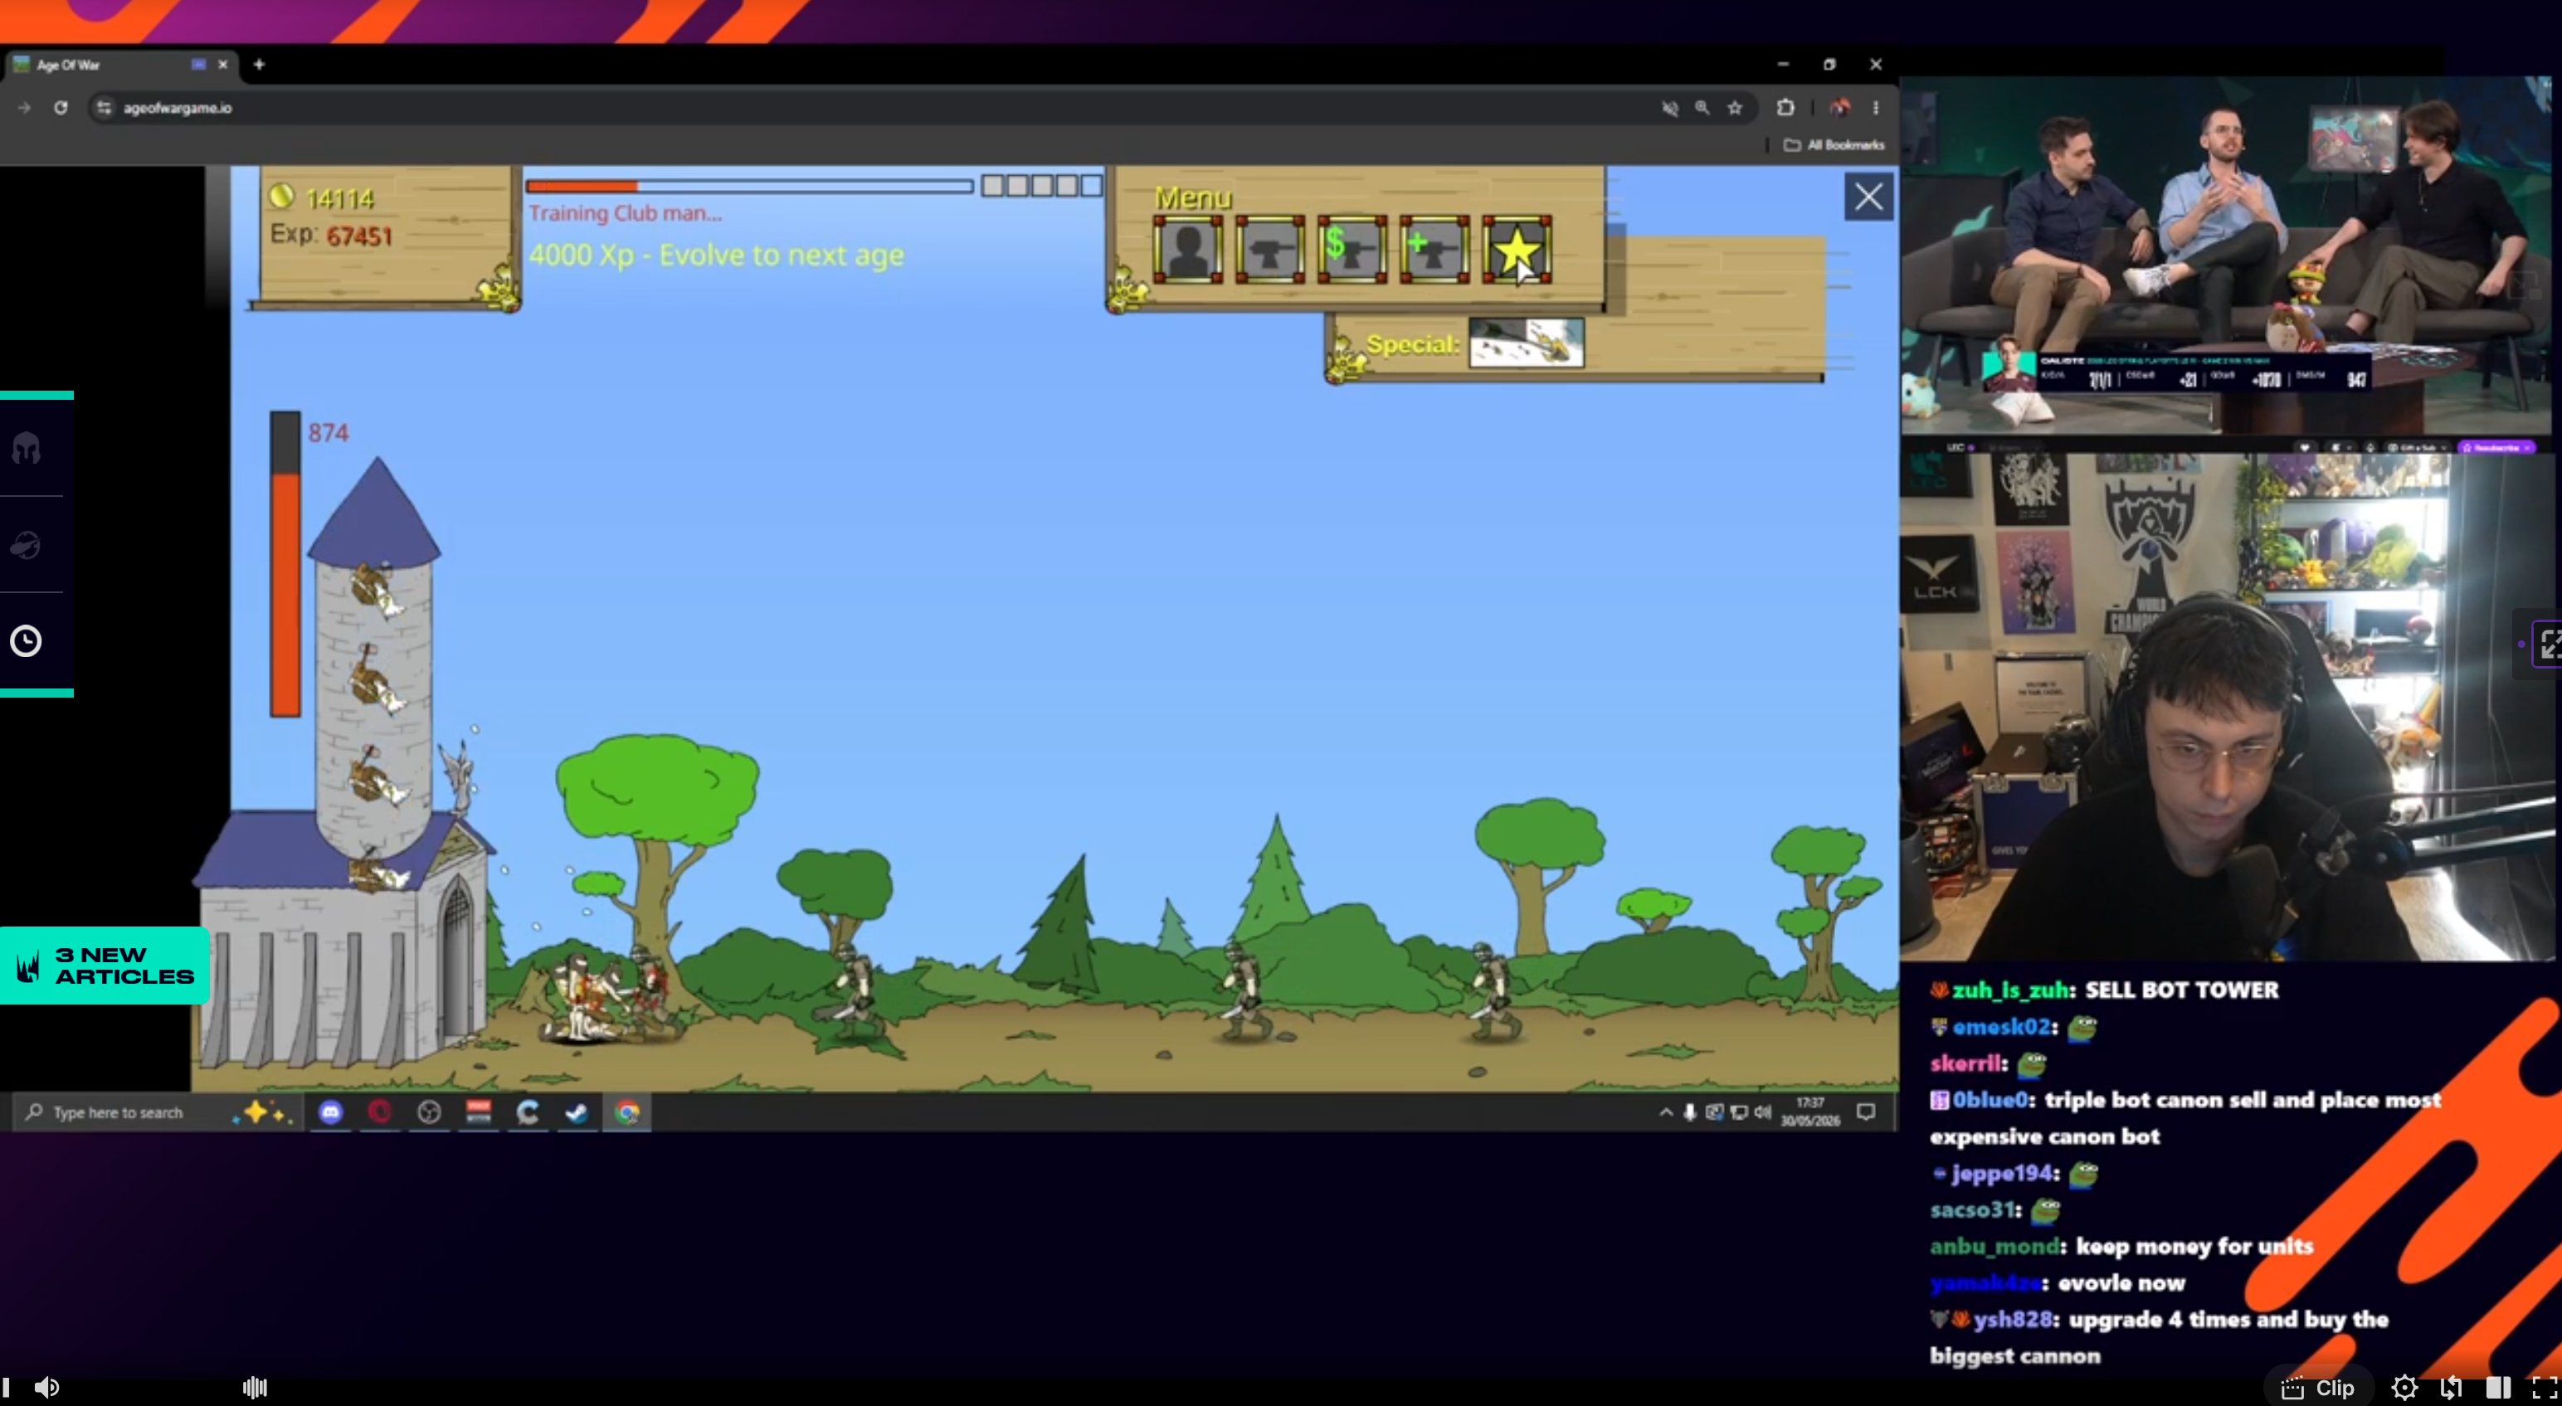Open the Chrome three-dot menu
This screenshot has height=1406, width=2562.
tap(1876, 107)
